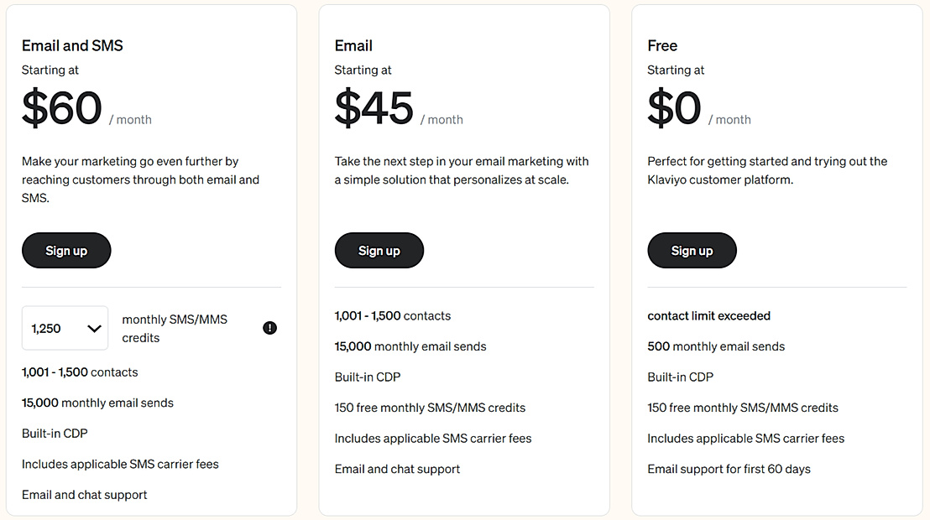Click "Email support for first 60 days"
Viewport: 930px width, 520px height.
[x=729, y=469]
